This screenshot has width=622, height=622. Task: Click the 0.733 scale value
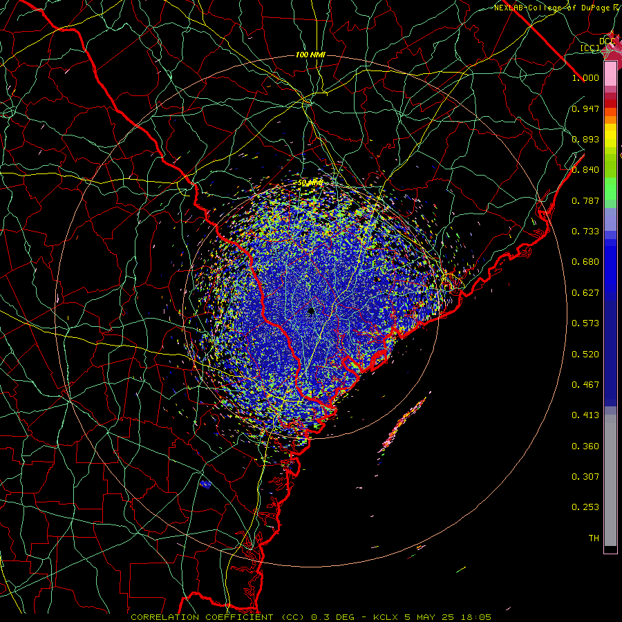click(585, 232)
